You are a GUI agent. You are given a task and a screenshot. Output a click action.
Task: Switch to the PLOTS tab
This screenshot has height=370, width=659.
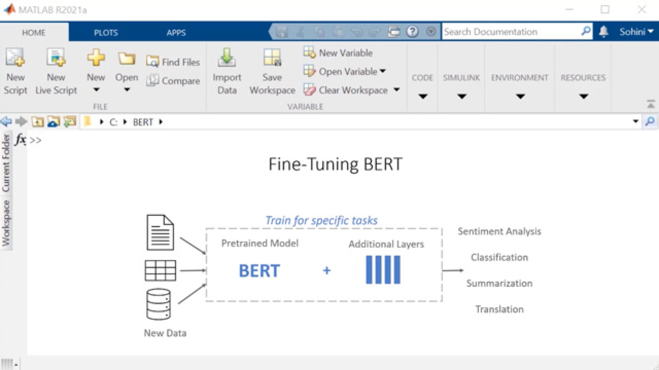click(106, 32)
